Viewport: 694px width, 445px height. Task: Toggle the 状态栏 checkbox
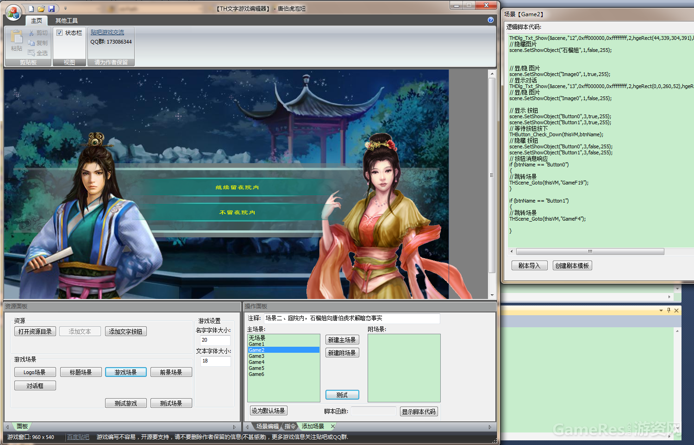tap(60, 33)
